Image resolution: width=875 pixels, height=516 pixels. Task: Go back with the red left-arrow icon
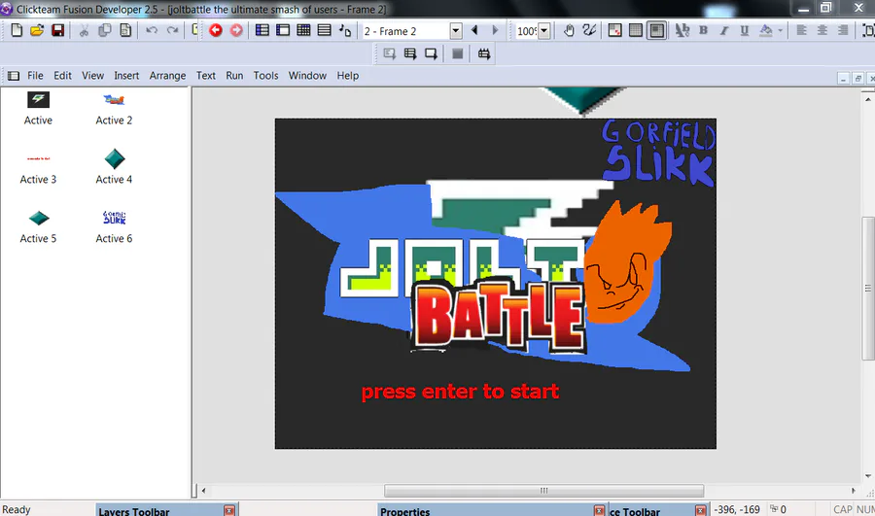pos(216,30)
